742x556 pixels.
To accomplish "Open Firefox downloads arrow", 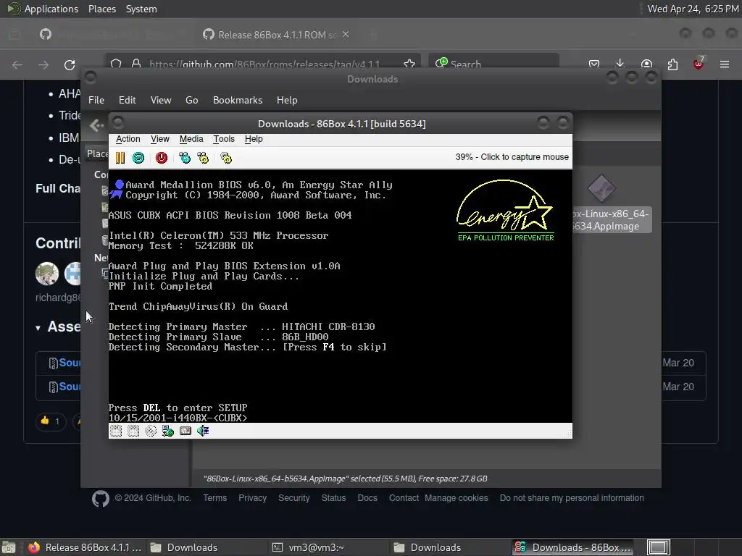I will (x=620, y=64).
